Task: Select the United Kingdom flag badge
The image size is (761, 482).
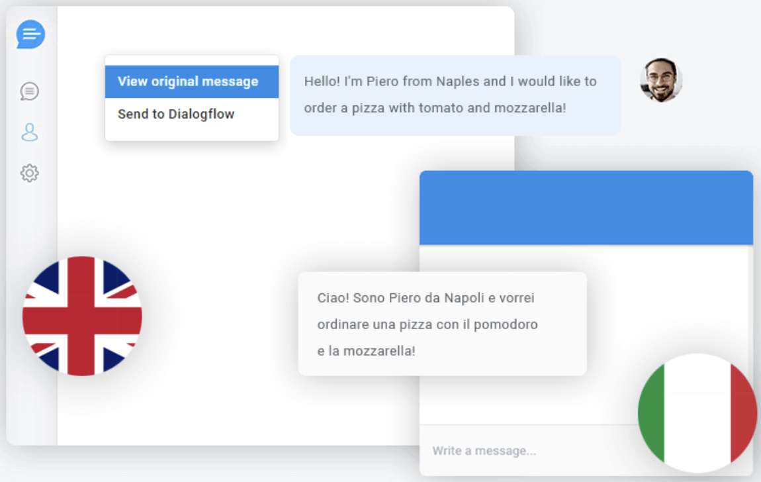Action: coord(82,316)
